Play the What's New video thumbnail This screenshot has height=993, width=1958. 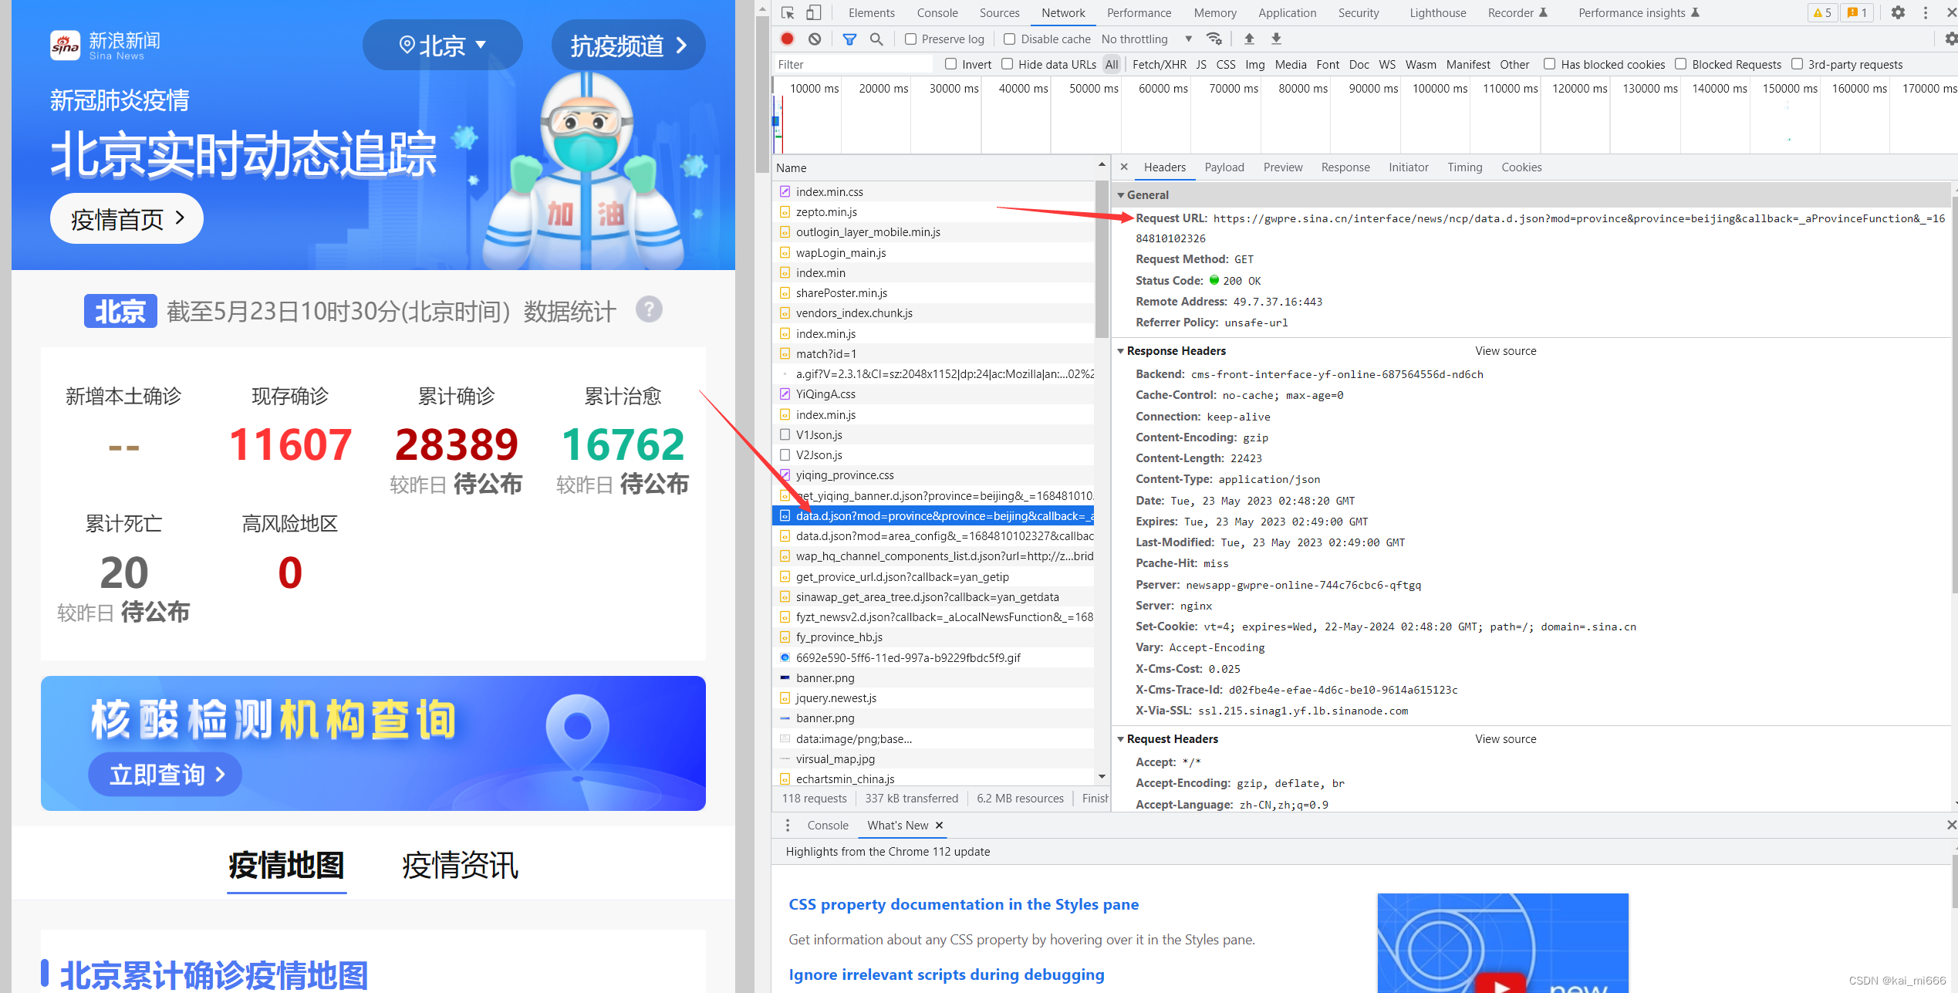pyautogui.click(x=1501, y=985)
